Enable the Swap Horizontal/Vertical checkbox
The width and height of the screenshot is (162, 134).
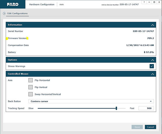(x=30, y=94)
